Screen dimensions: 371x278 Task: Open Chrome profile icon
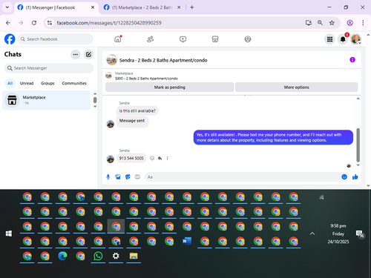[x=349, y=23]
